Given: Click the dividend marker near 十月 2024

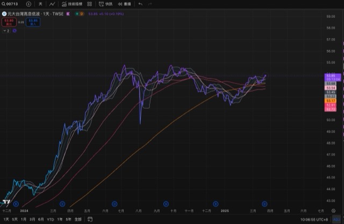Looking at the screenshot, I should tap(166, 204).
